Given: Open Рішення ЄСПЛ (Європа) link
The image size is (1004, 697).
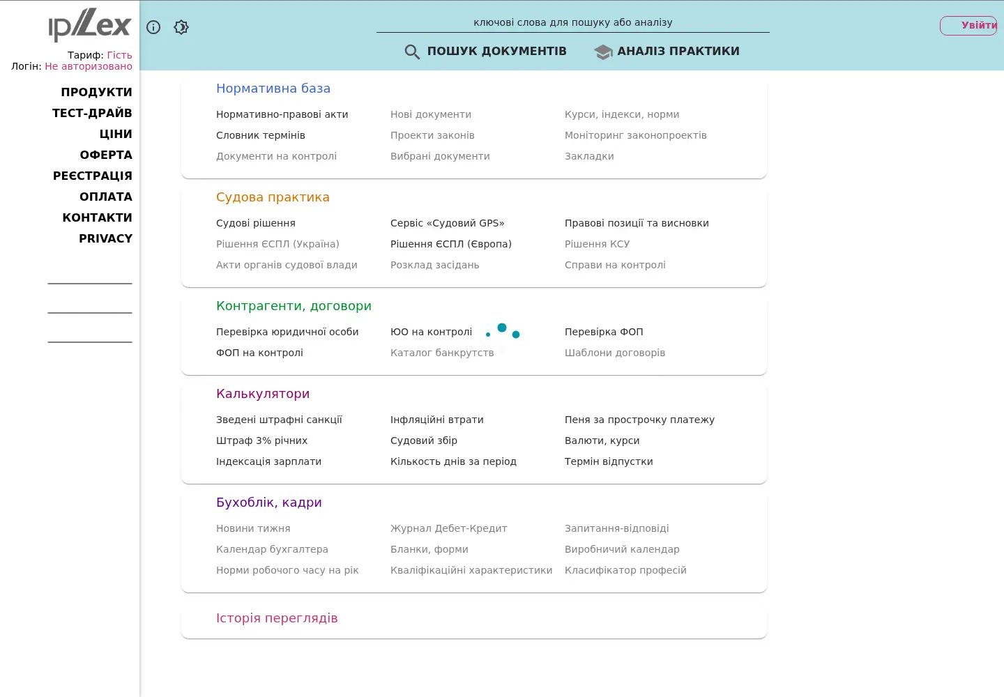Looking at the screenshot, I should 451,244.
